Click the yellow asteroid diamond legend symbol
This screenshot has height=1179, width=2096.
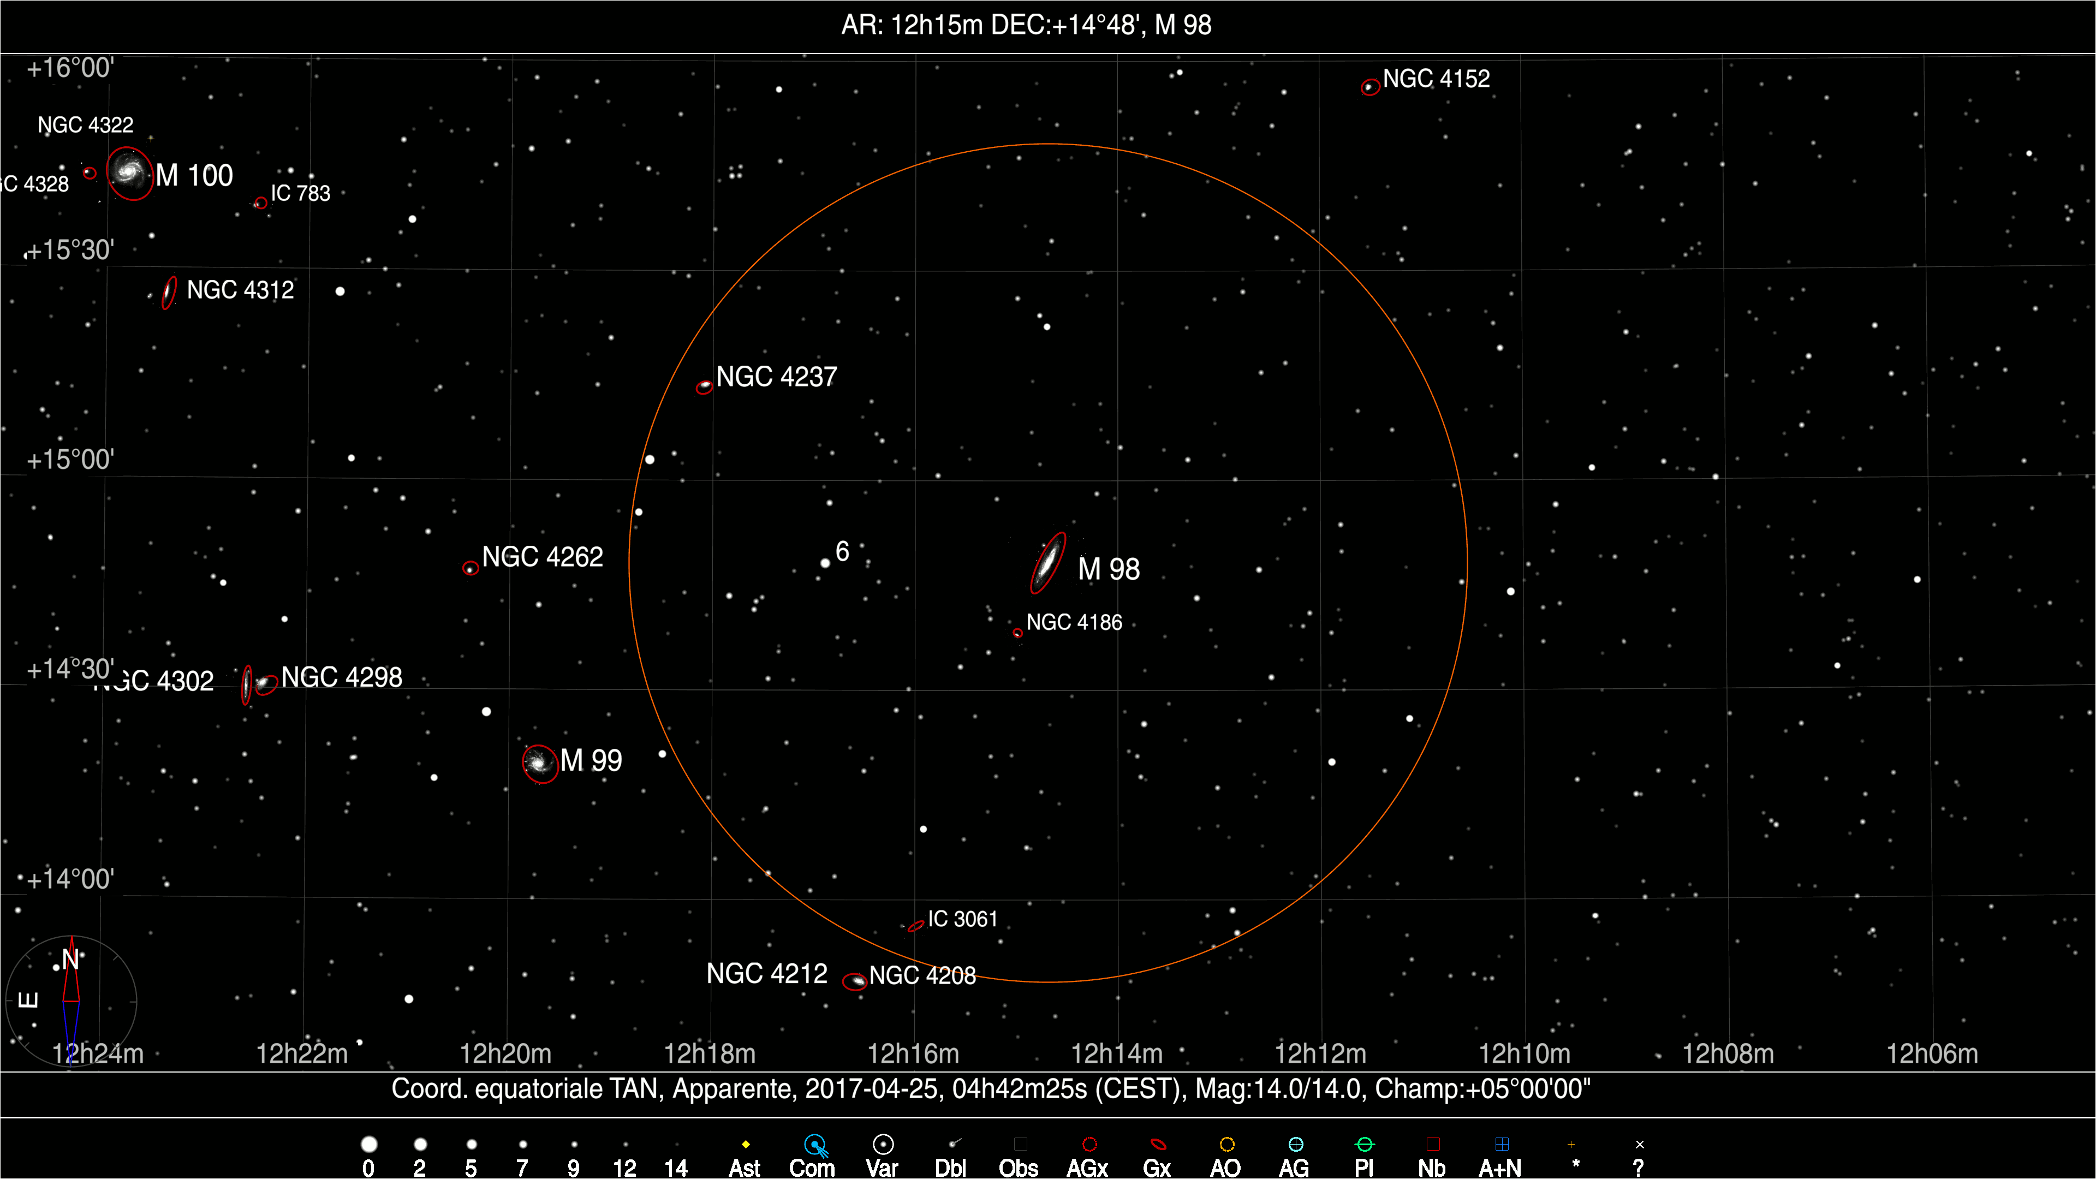(x=745, y=1144)
